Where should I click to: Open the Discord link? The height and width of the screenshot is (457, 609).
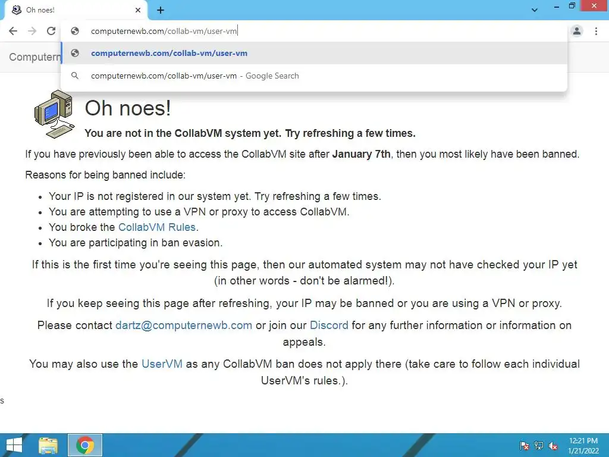click(x=329, y=325)
